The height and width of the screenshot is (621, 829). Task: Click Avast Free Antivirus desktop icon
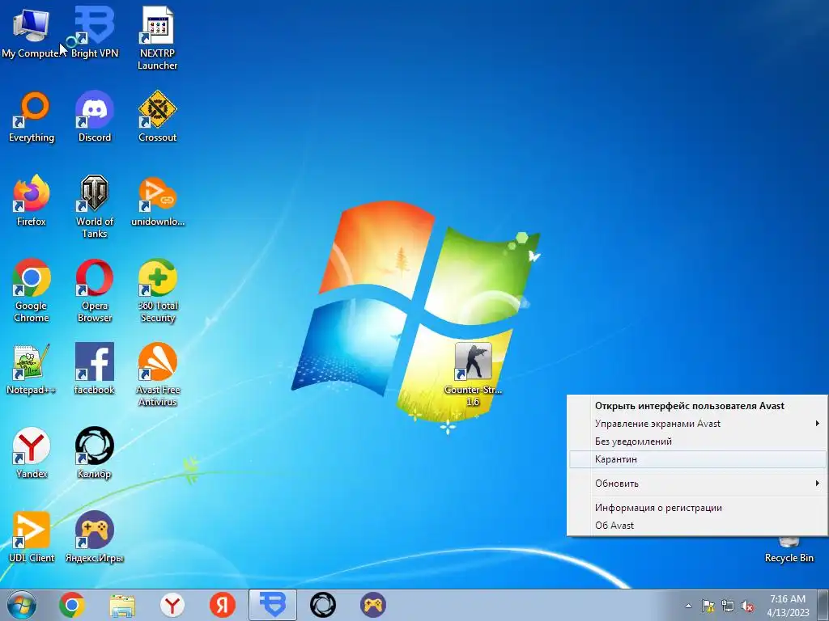158,375
